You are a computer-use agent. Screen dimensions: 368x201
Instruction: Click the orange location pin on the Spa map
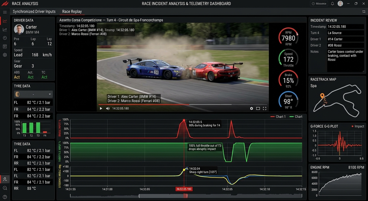pyautogui.click(x=322, y=96)
